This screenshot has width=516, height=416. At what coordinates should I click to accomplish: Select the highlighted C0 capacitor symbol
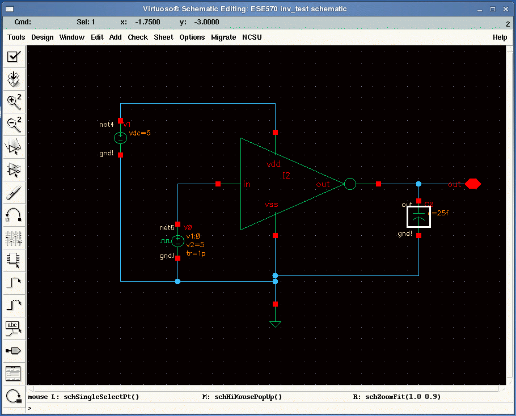[x=418, y=217]
